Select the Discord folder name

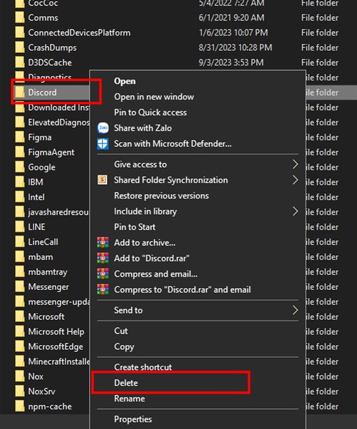pyautogui.click(x=42, y=93)
